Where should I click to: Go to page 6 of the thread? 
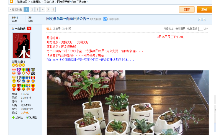pos(53,9)
